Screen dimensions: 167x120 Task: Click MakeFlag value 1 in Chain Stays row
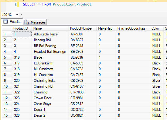click(x=106, y=104)
